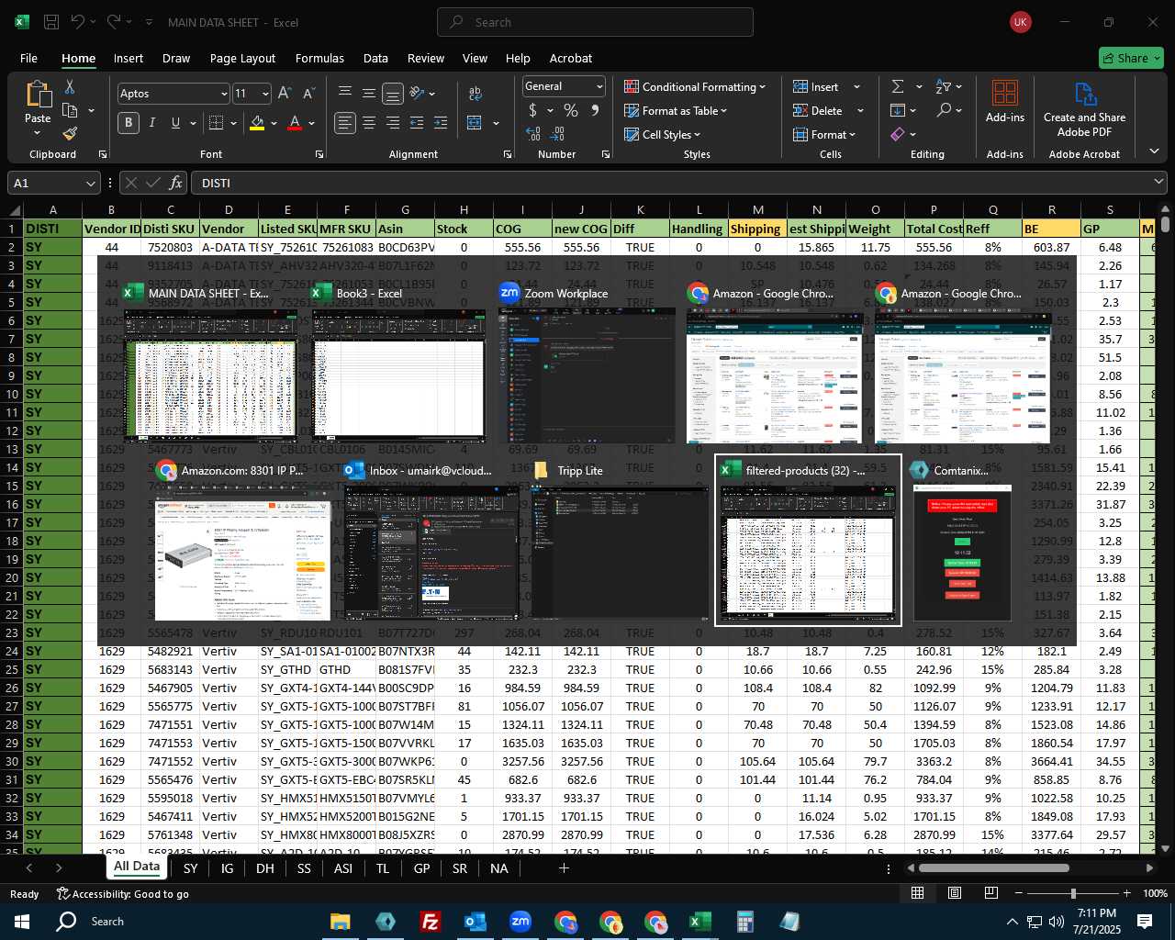The width and height of the screenshot is (1175, 940).
Task: Click the AutoSum sigma icon
Action: 898,86
